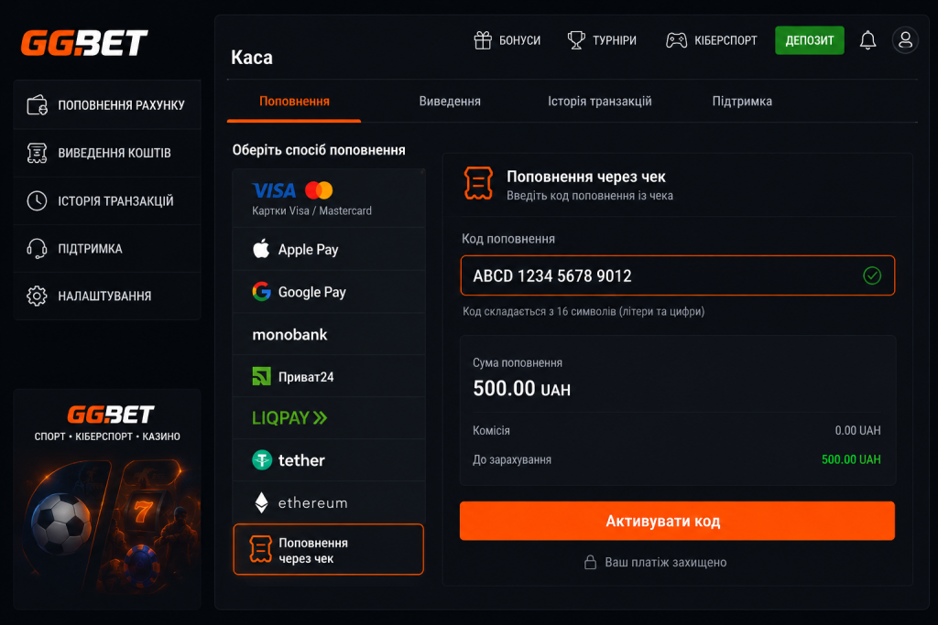938x625 pixels.
Task: Open the user profile avatar
Action: click(x=905, y=40)
